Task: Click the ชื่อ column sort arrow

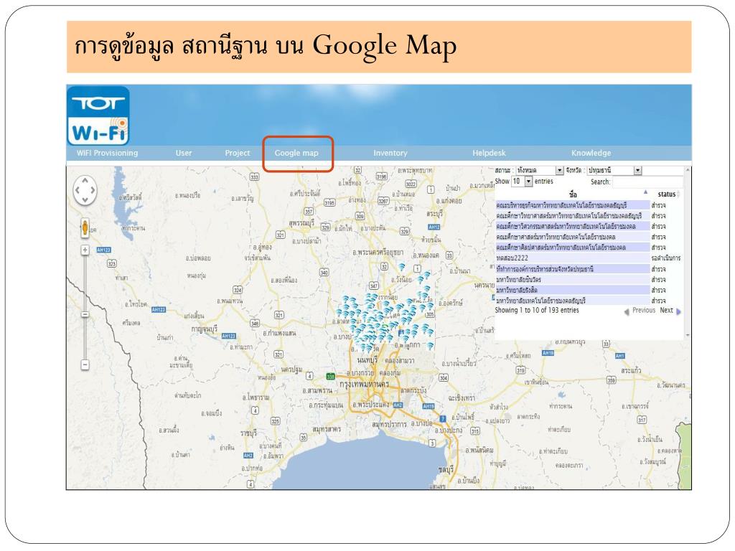Action: click(645, 192)
